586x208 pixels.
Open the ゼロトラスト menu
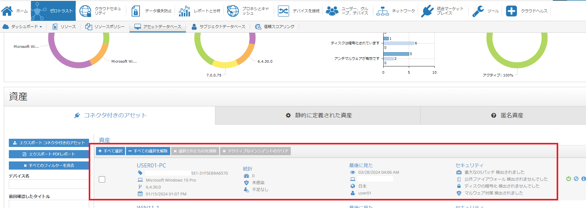tap(53, 11)
